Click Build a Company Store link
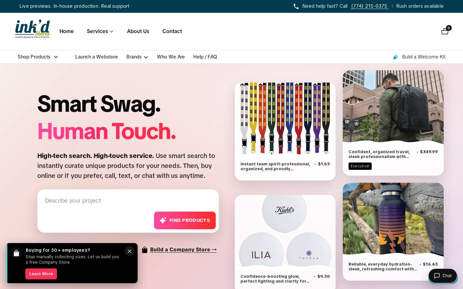Viewport: 463px width, 289px height. [x=183, y=250]
